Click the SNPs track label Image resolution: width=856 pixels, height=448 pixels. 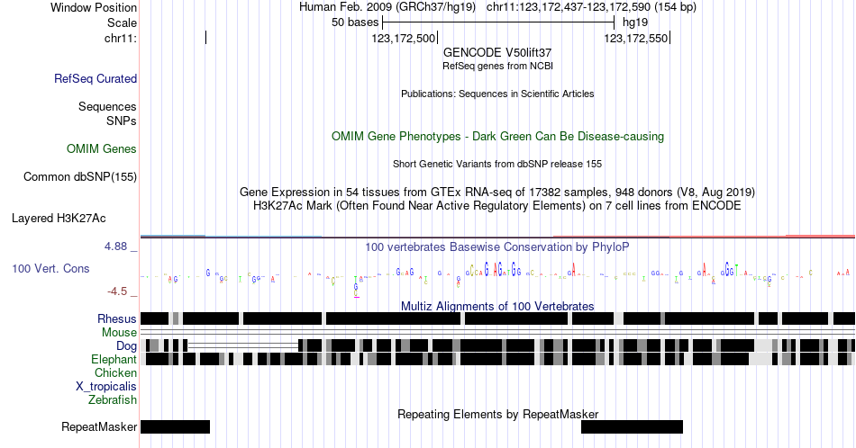(x=122, y=121)
